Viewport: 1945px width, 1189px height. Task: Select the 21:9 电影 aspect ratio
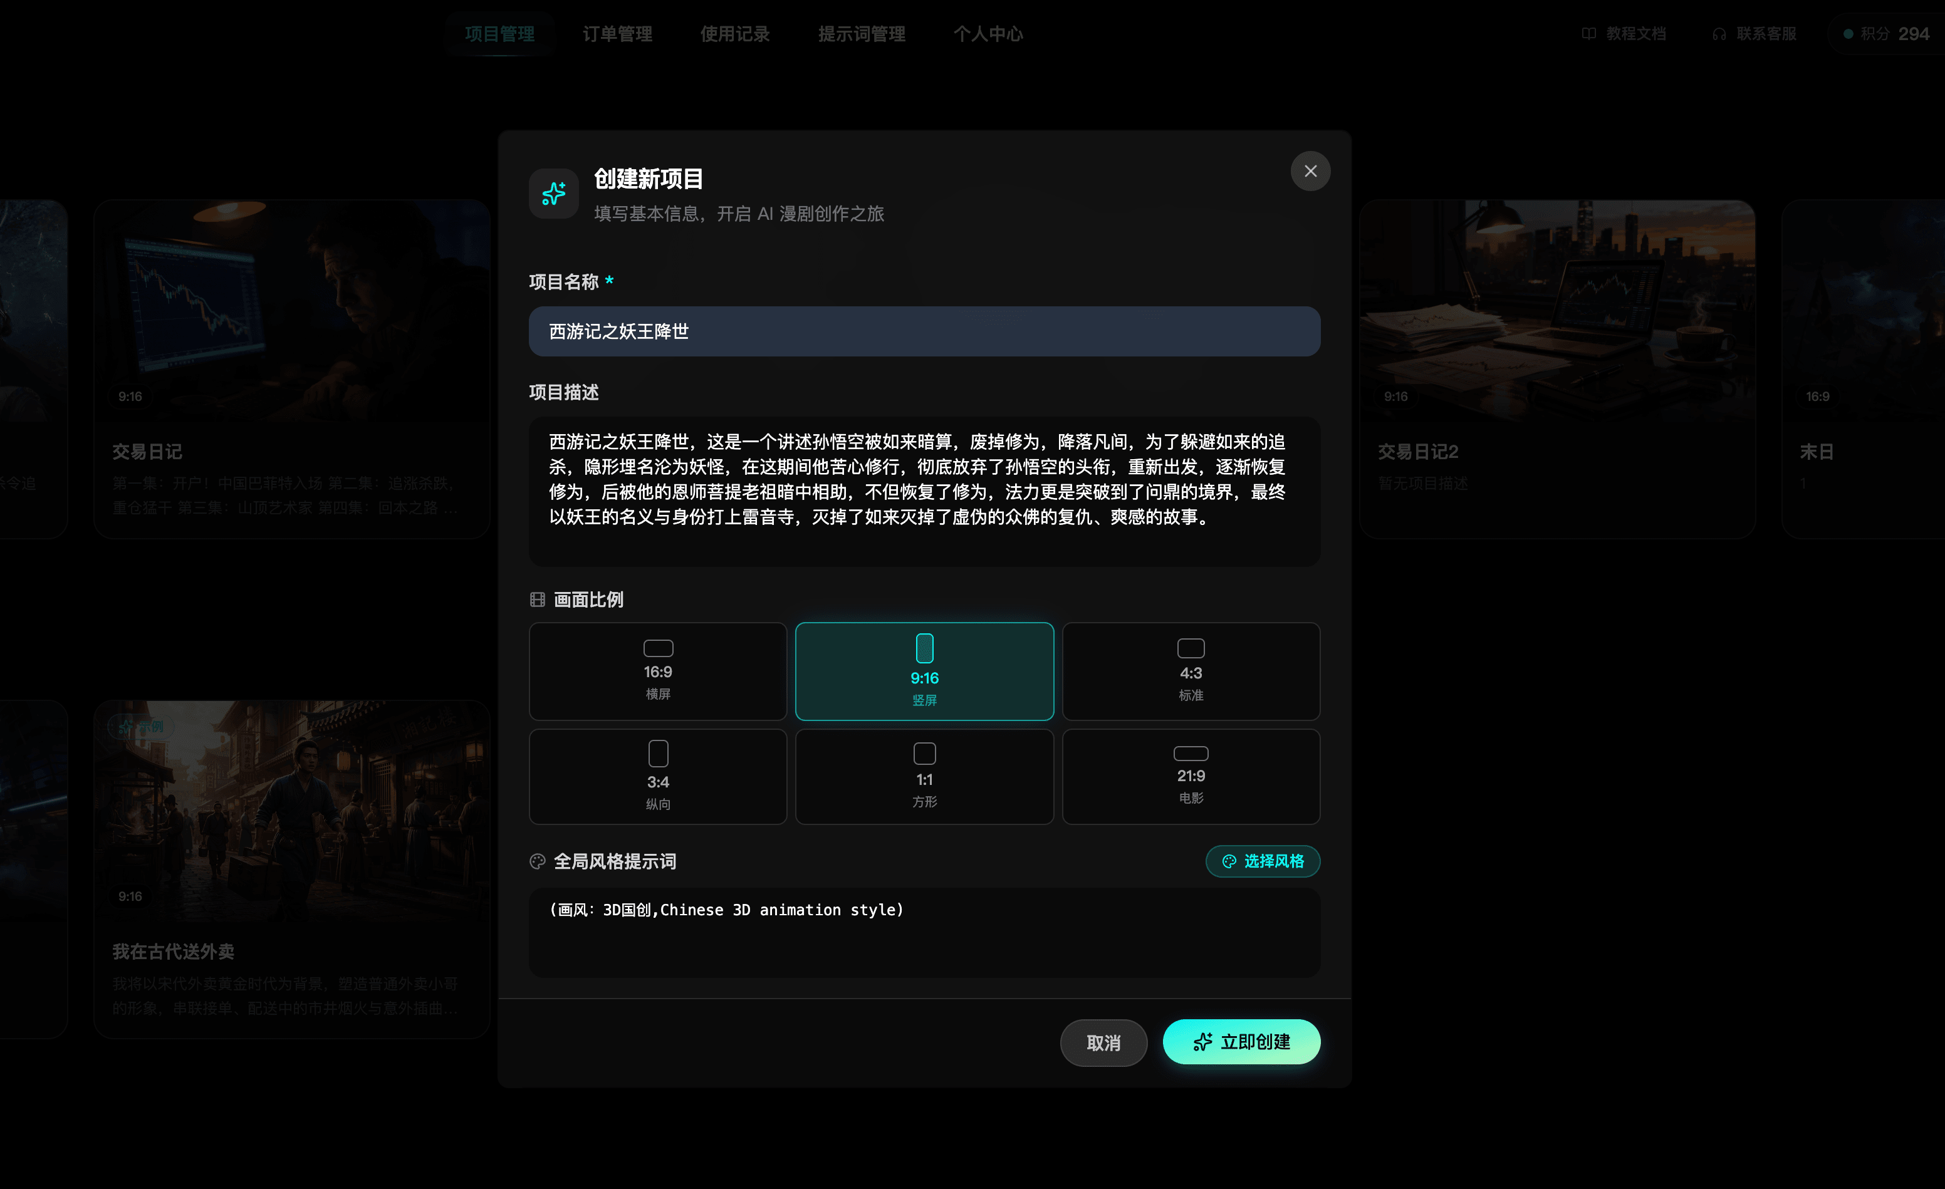coord(1191,776)
